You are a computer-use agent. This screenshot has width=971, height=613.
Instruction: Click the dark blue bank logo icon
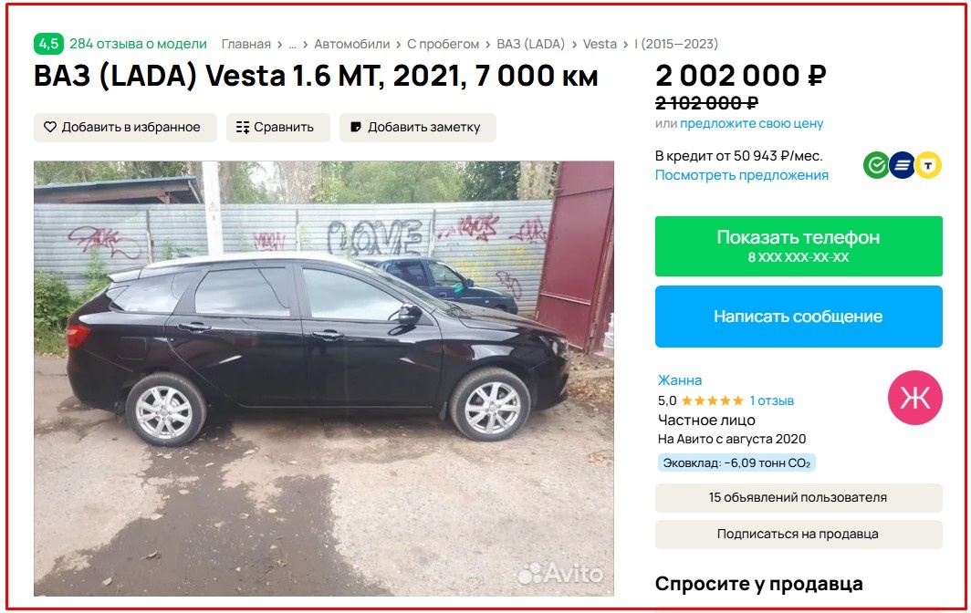903,165
